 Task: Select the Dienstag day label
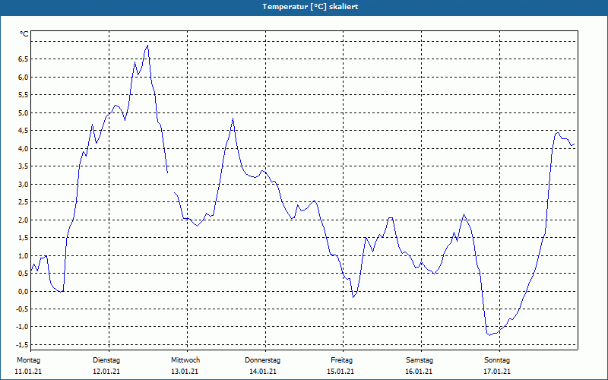106,360
